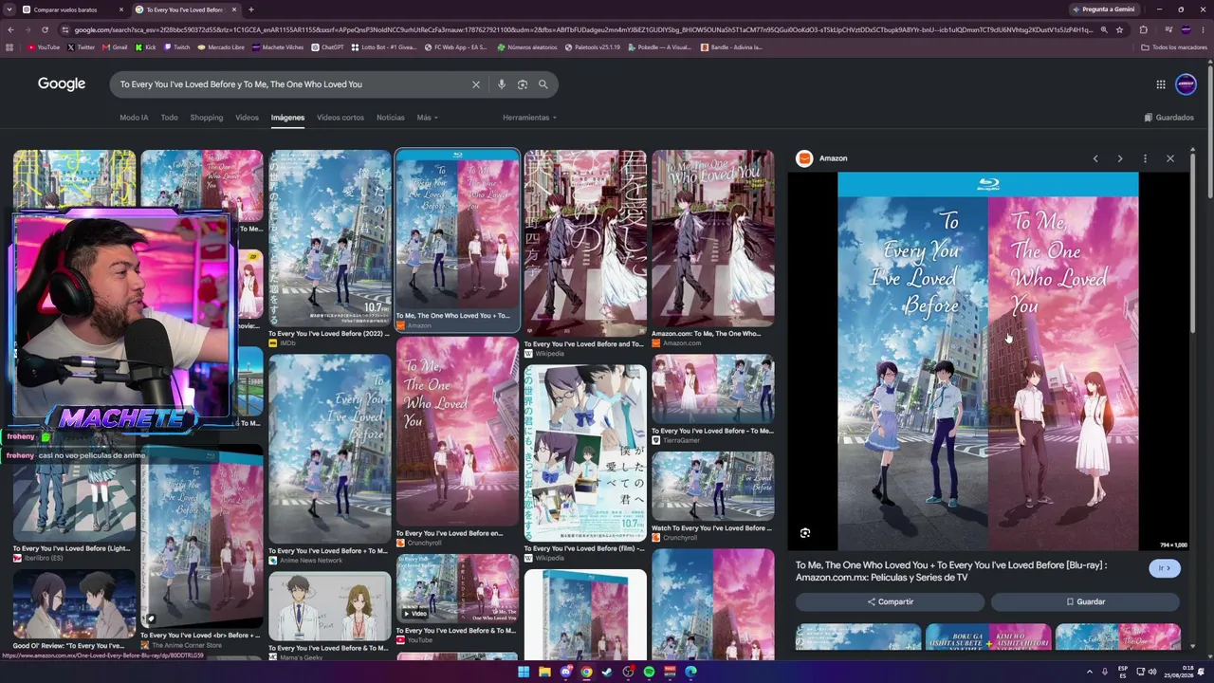This screenshot has width=1214, height=683.
Task: Open the Google account avatar
Action: tap(1186, 84)
